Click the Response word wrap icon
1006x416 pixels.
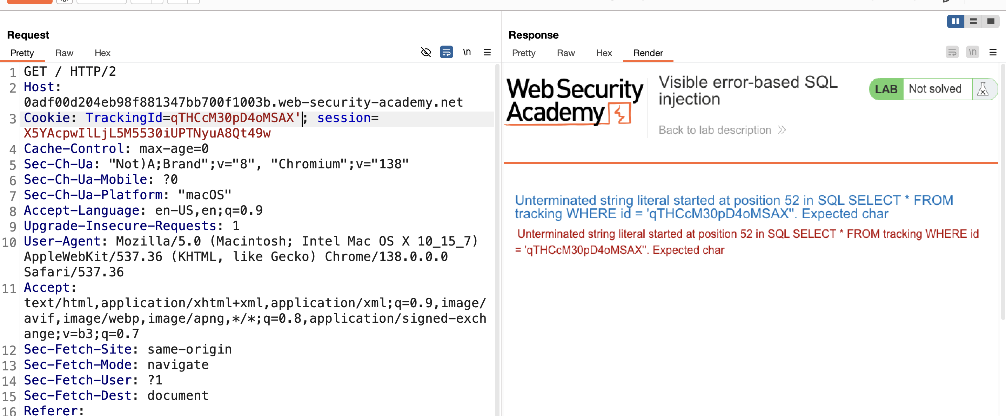[x=952, y=52]
